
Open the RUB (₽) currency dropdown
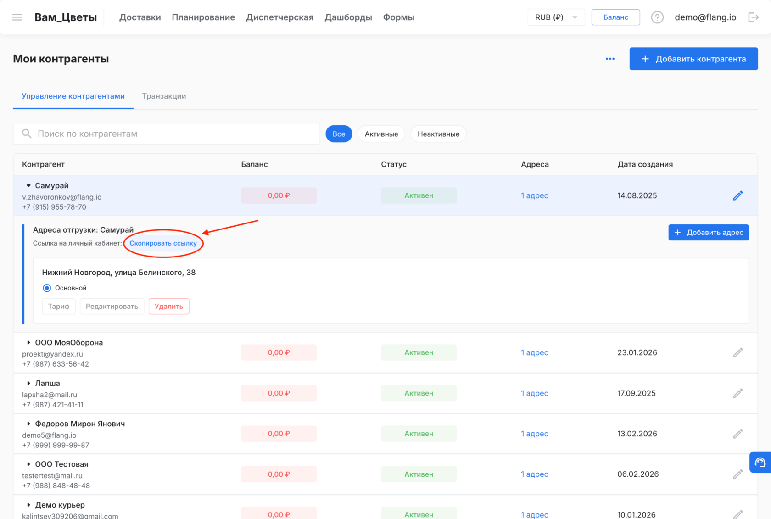pyautogui.click(x=556, y=17)
